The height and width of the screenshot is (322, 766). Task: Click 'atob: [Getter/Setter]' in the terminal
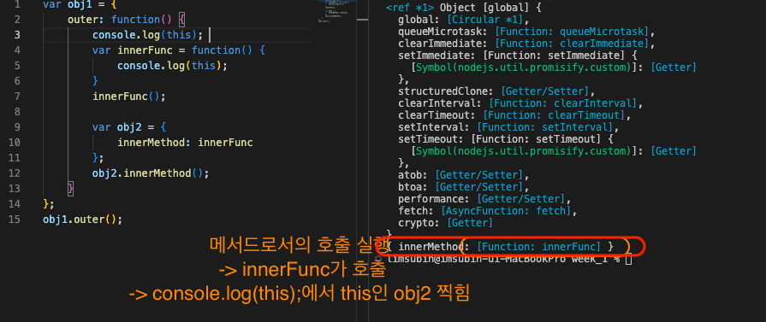pyautogui.click(x=463, y=174)
